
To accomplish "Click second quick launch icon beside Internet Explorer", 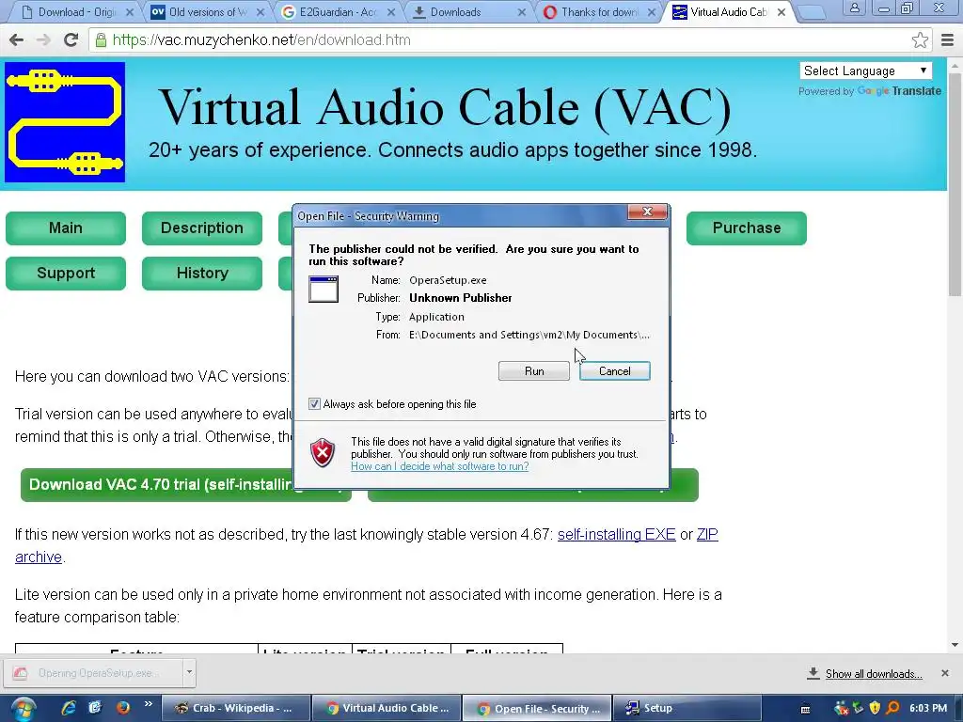I will [x=95, y=708].
